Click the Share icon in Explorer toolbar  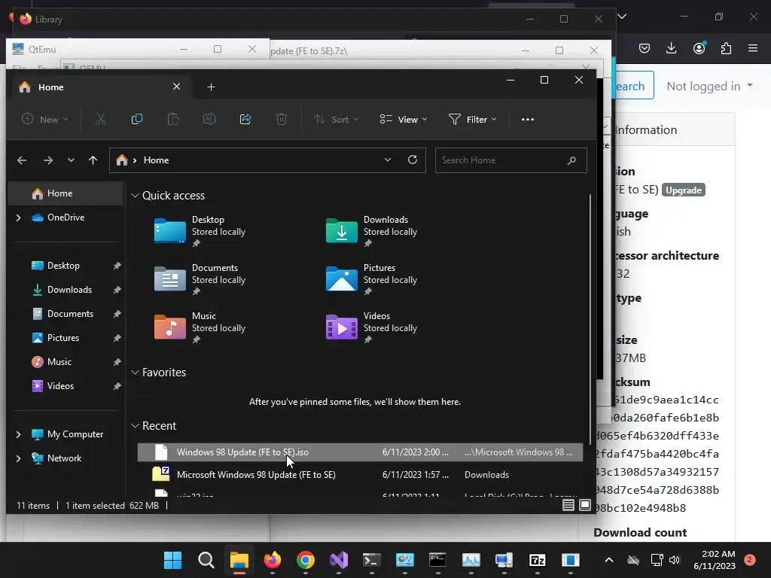coord(245,119)
